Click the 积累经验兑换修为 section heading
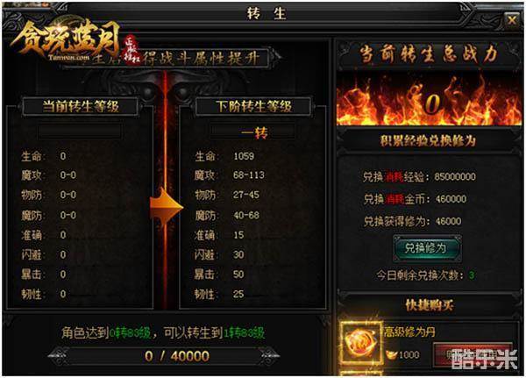 [x=428, y=140]
